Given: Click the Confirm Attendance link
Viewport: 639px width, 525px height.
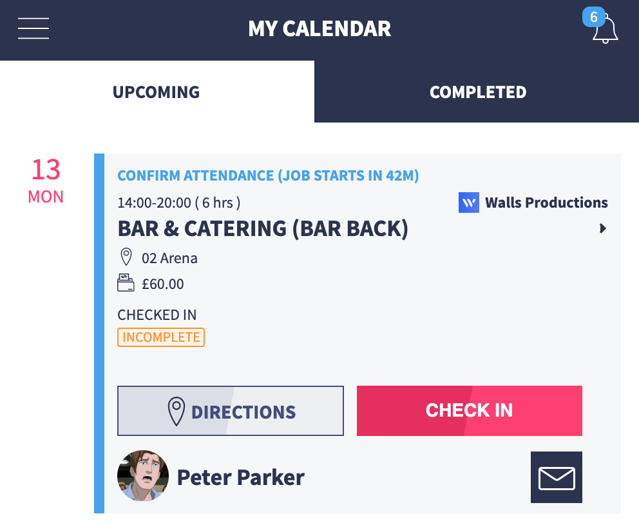Looking at the screenshot, I should click(x=268, y=175).
